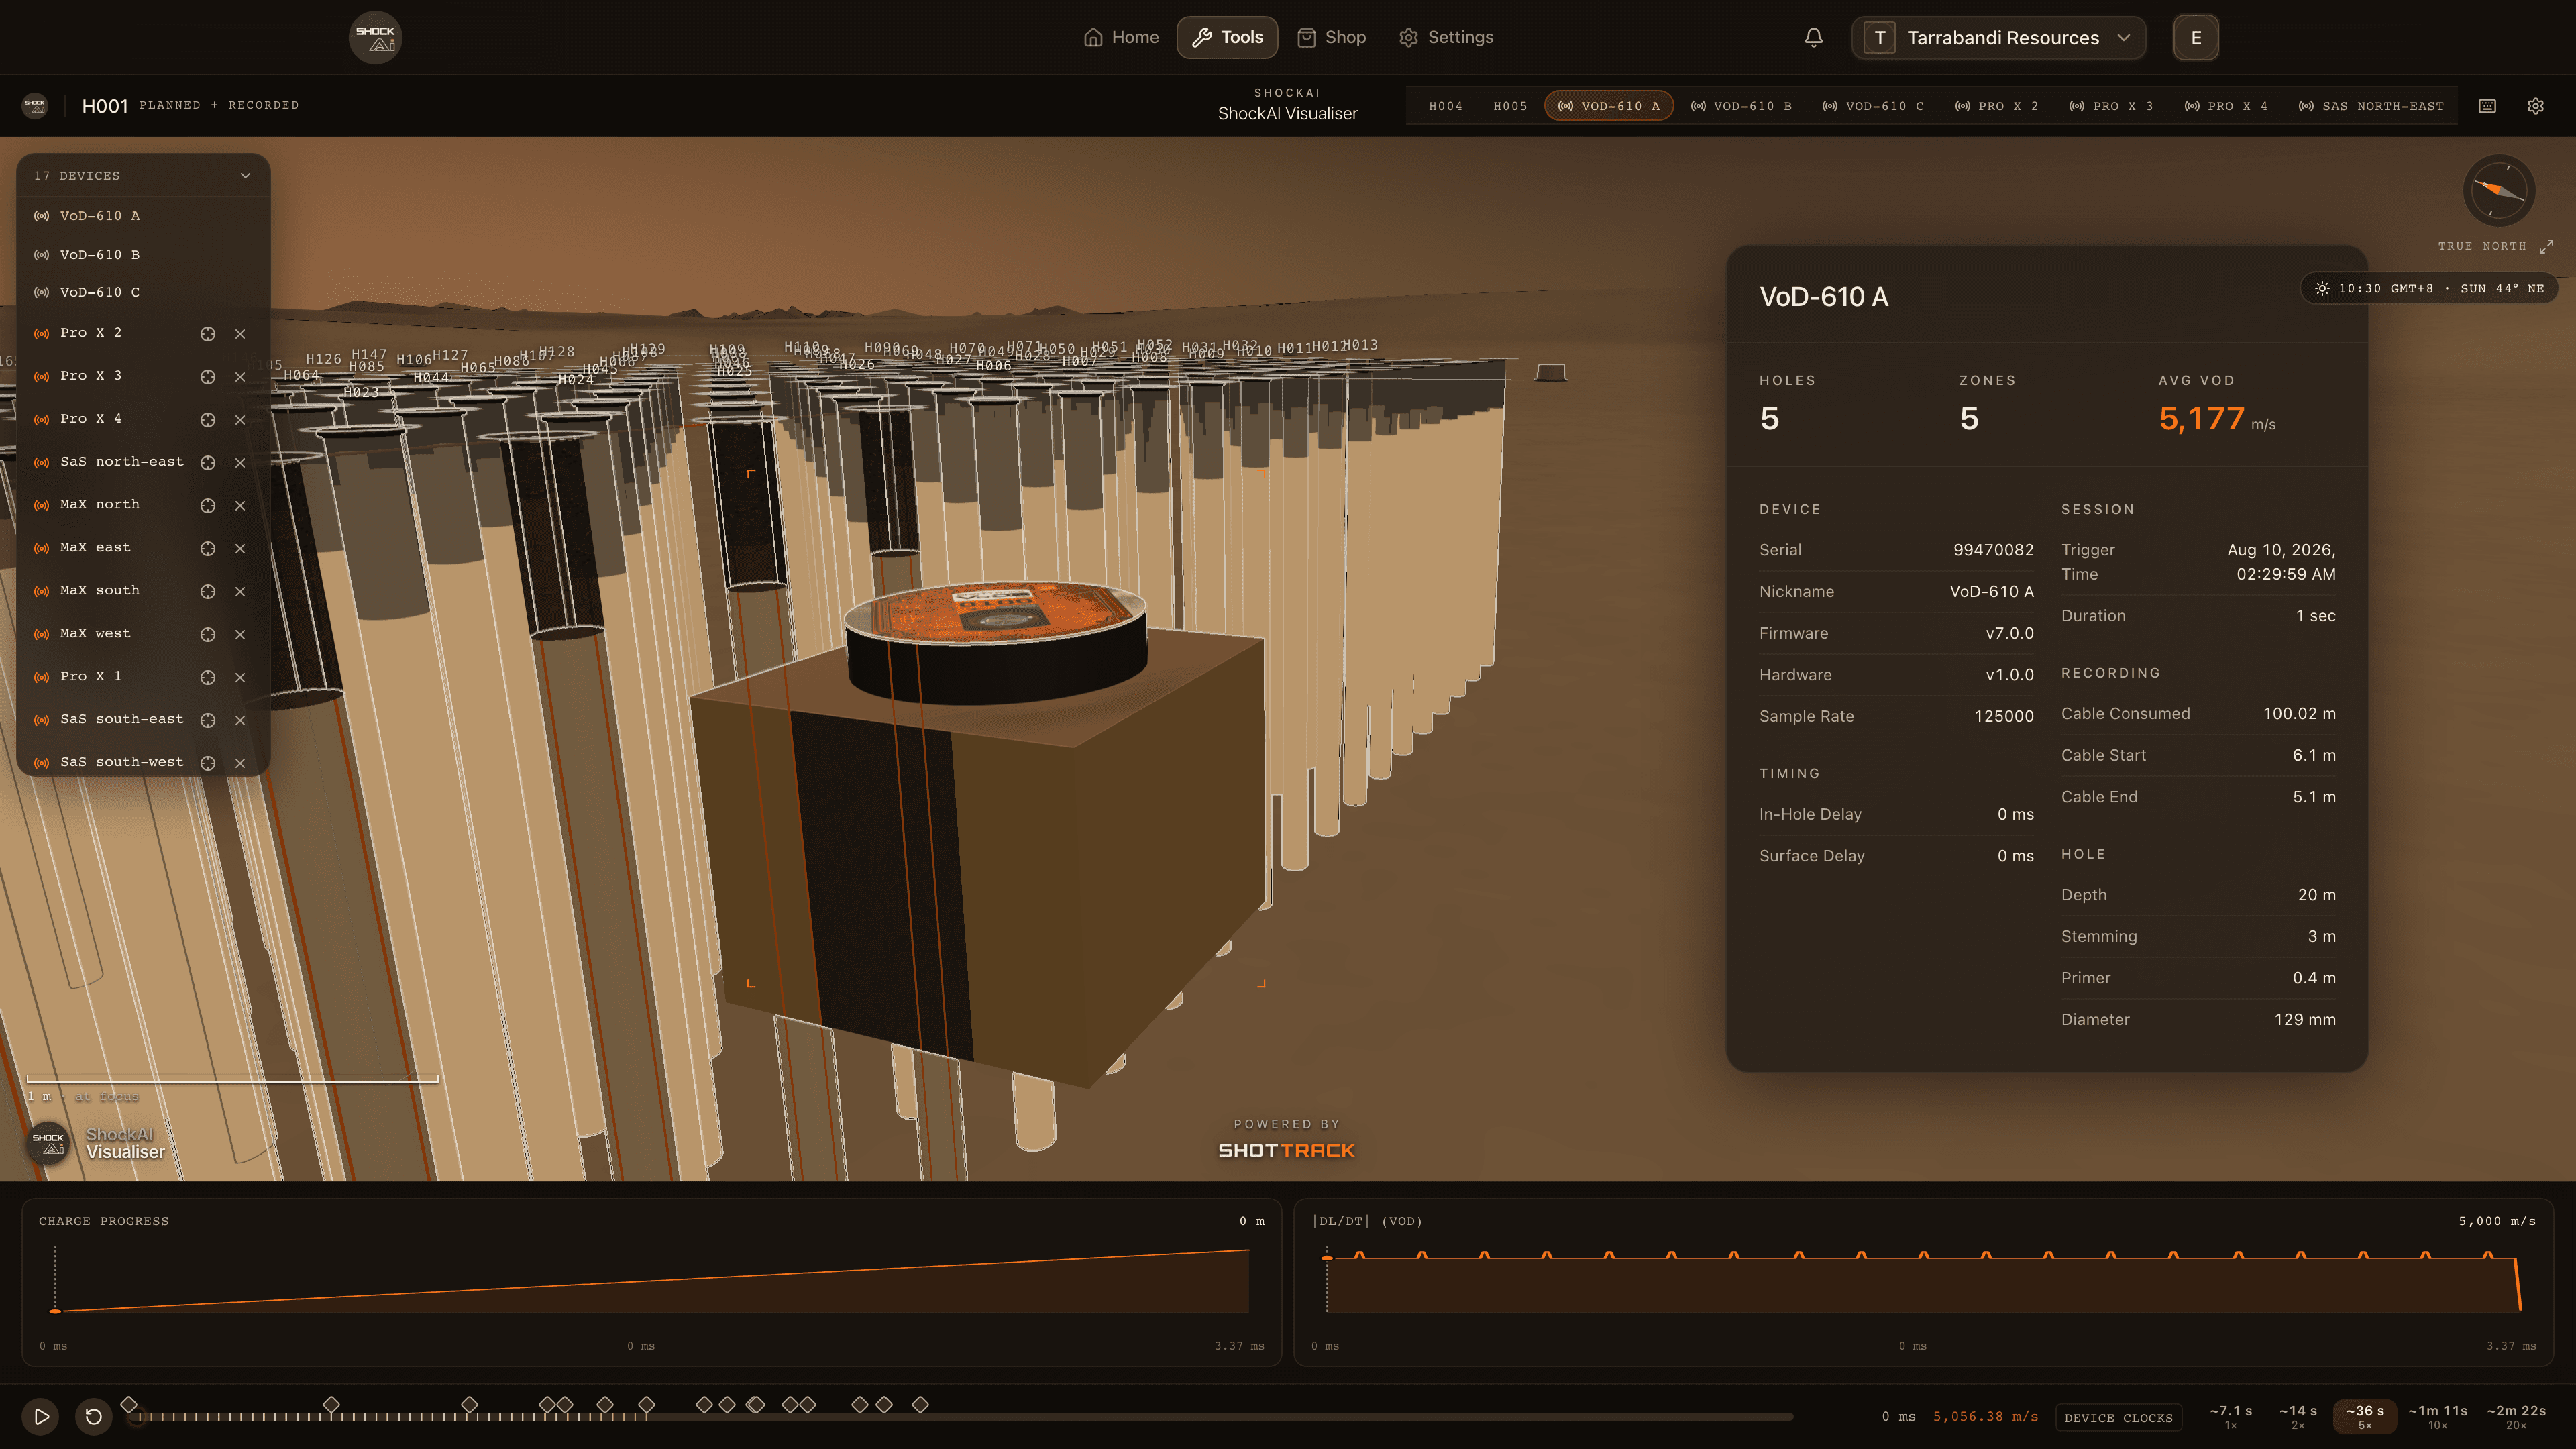Switch to H005 tab
Viewport: 2576px width, 1449px height.
(1510, 106)
